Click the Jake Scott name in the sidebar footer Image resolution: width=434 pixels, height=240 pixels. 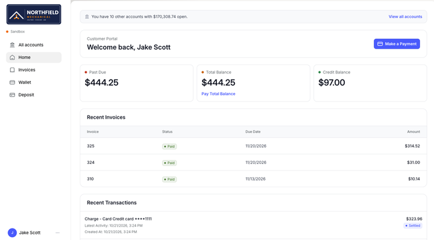click(30, 233)
